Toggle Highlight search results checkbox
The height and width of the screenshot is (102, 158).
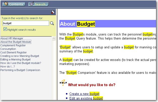coord(5,29)
